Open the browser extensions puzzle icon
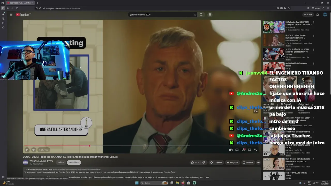 [x=323, y=8]
